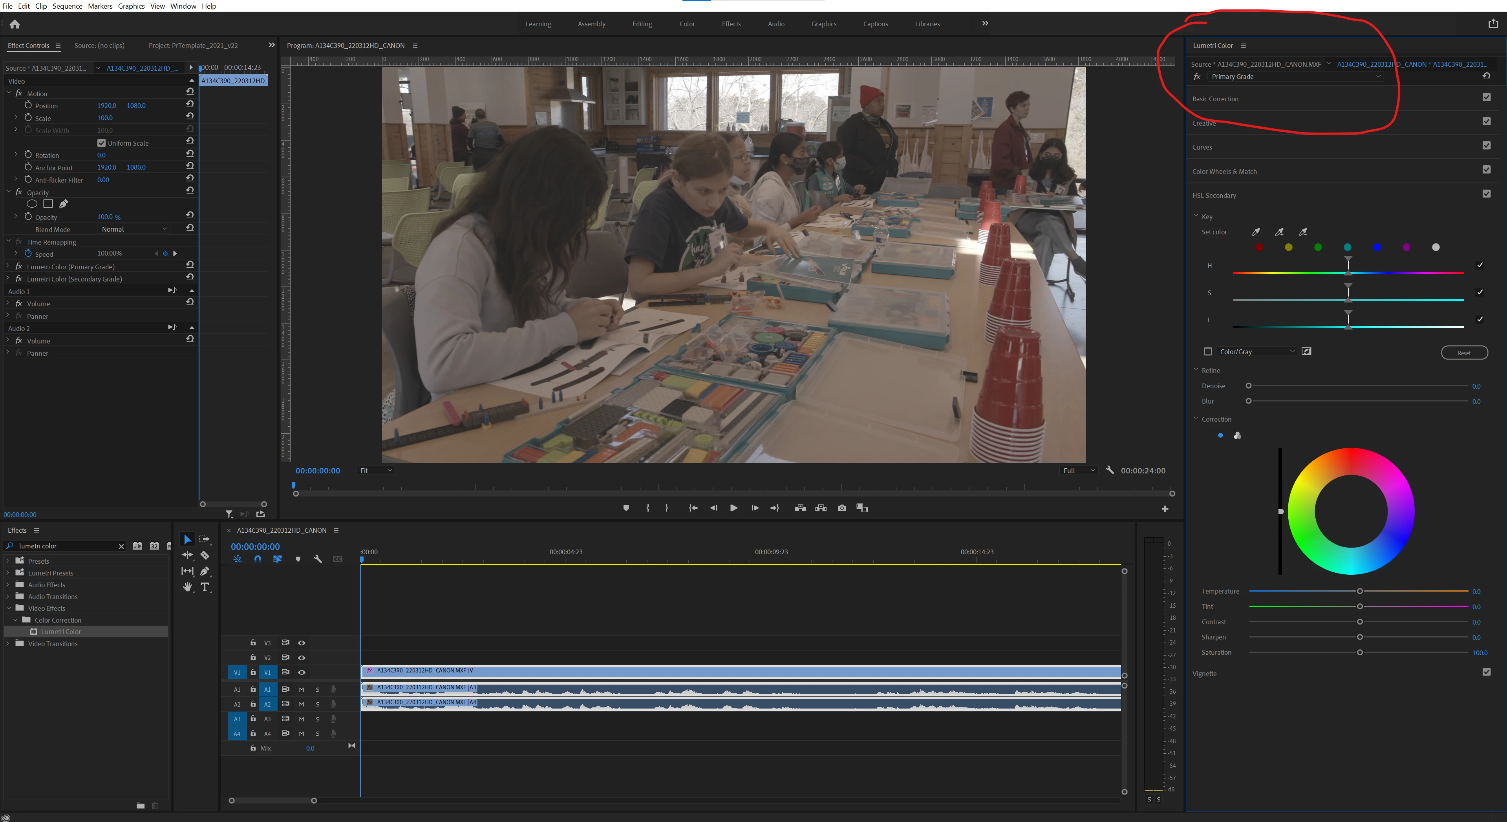
Task: Open the Primary Grade effect dropdown
Action: tap(1295, 77)
